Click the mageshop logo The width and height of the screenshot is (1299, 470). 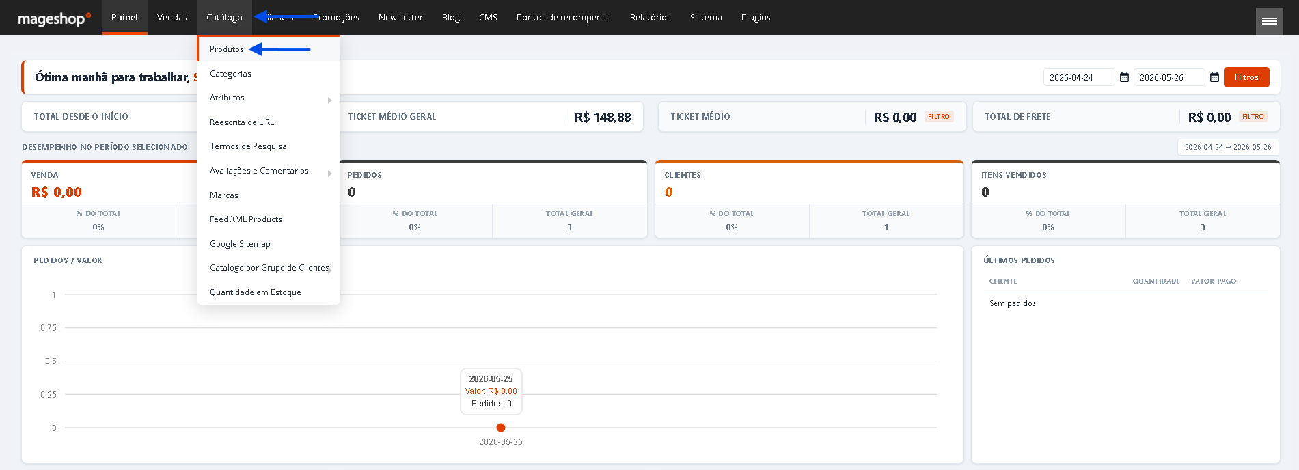(54, 18)
